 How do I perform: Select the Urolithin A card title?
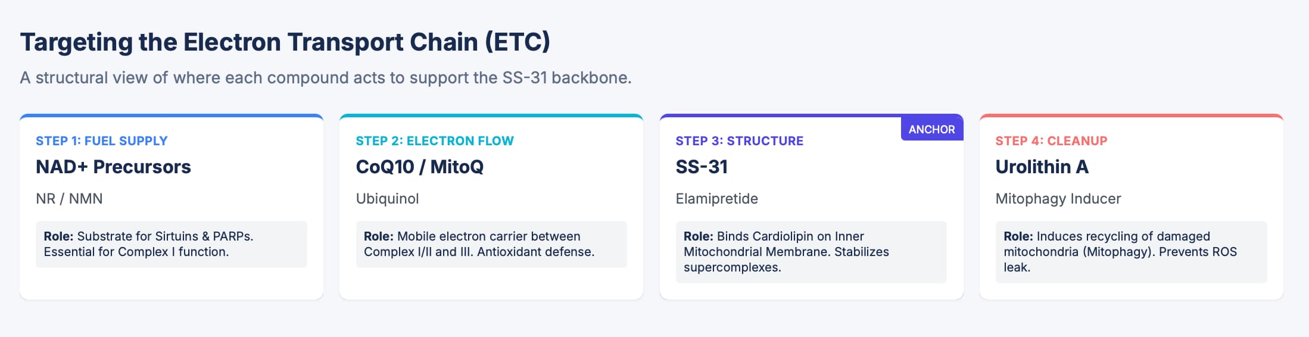tap(1042, 167)
